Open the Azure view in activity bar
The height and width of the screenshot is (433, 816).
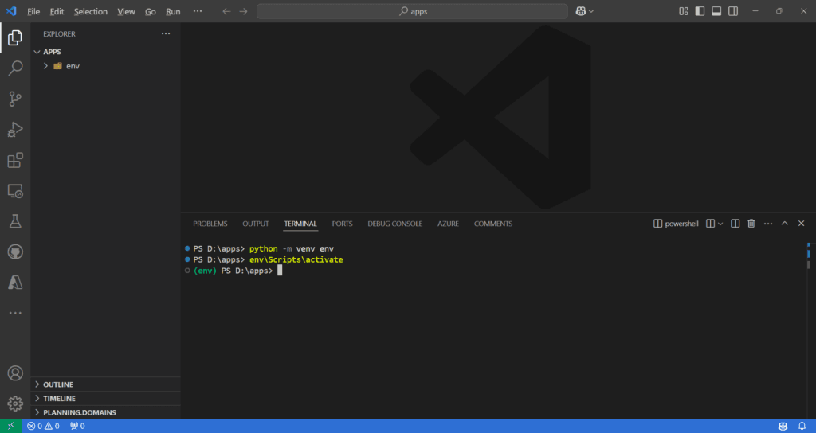[x=15, y=283]
